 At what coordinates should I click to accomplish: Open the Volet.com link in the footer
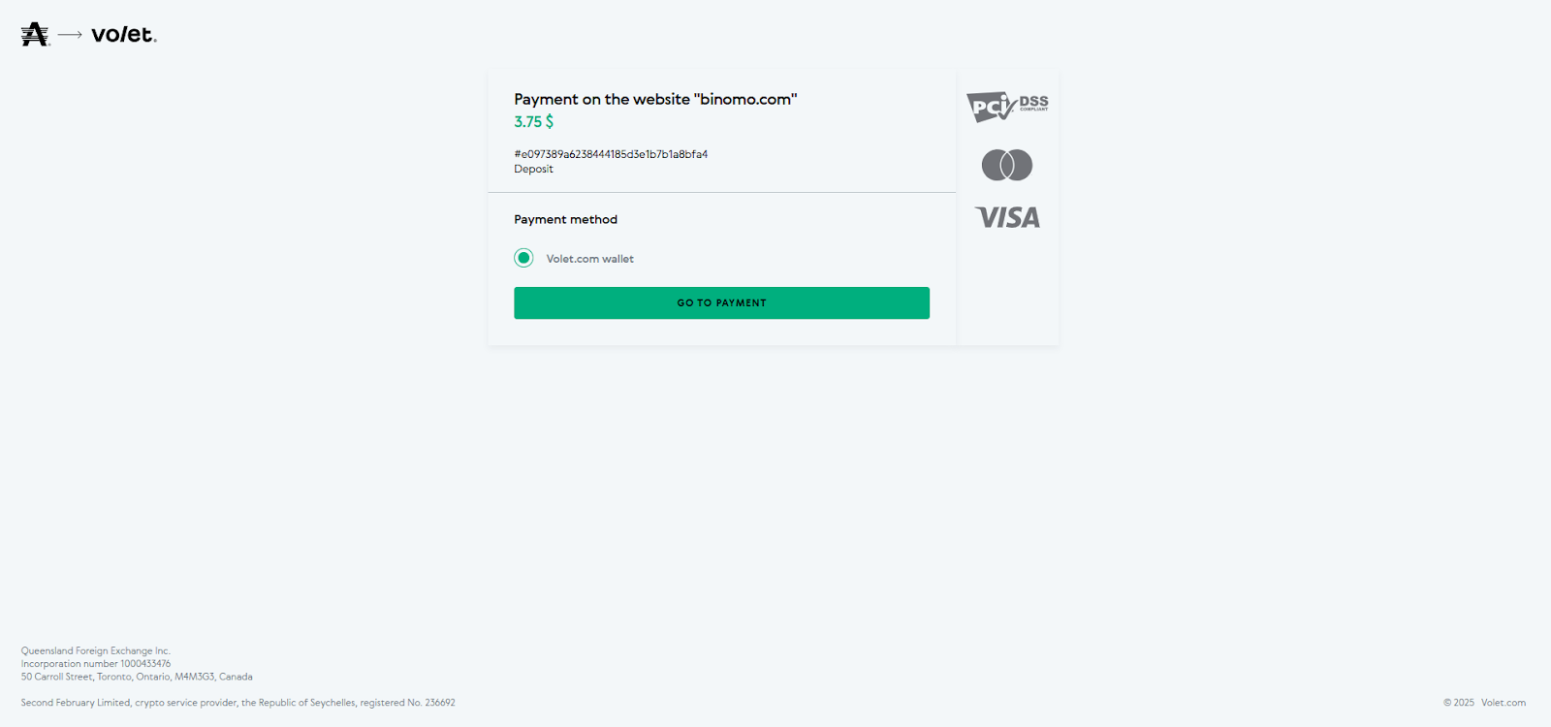point(1503,703)
